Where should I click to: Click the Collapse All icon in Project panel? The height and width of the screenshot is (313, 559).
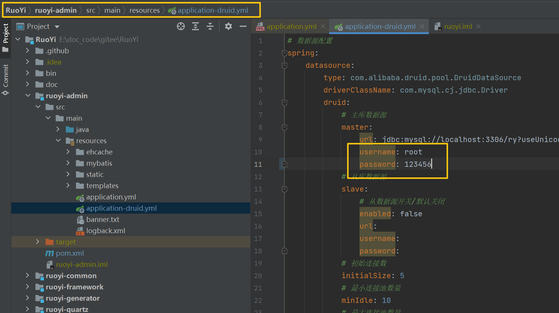coord(210,26)
